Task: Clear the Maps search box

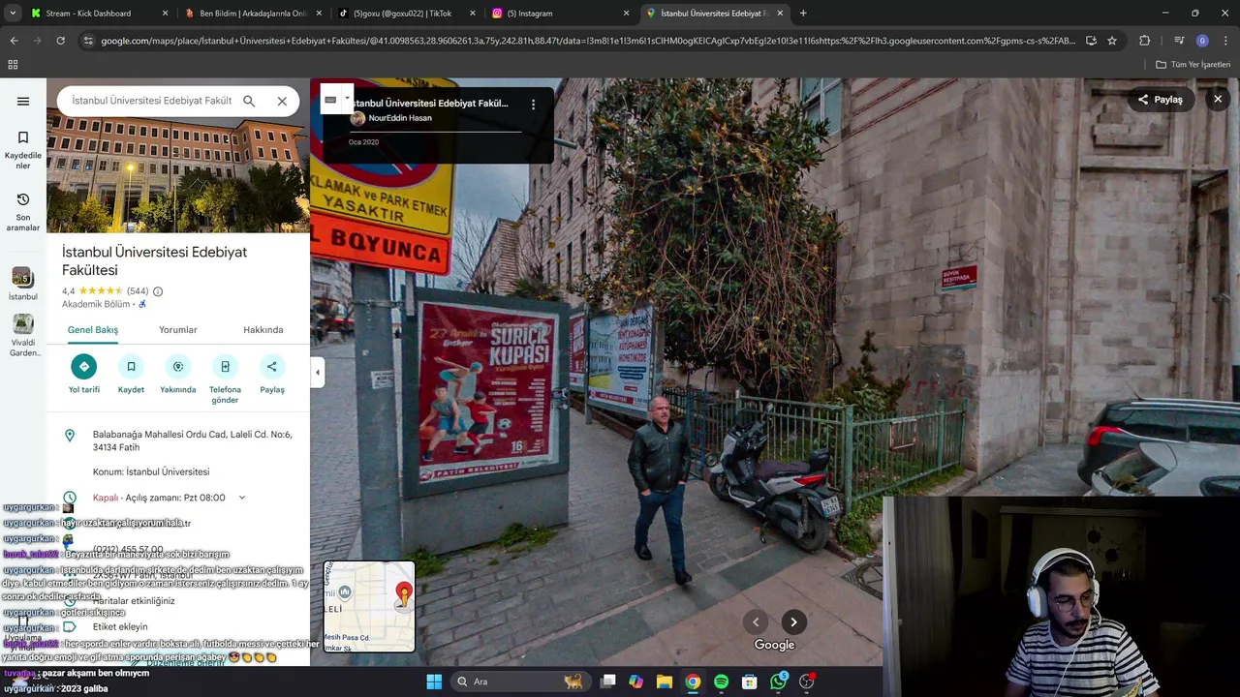Action: coord(282,101)
